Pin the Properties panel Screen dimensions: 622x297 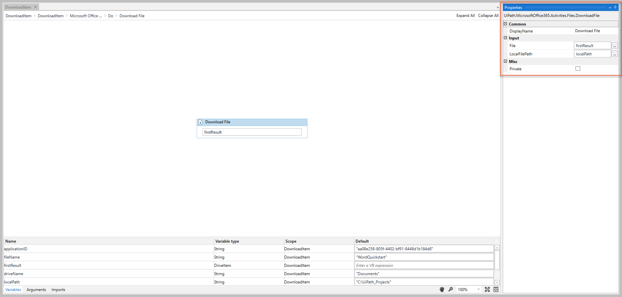click(615, 7)
